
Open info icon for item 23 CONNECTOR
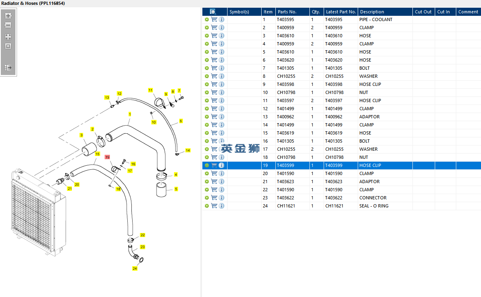point(221,198)
